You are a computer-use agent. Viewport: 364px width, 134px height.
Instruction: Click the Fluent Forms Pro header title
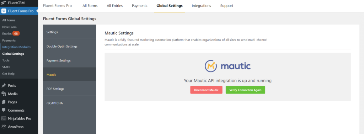57,6
